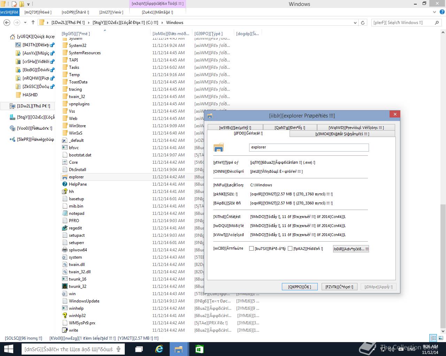Toggle the Read-only attribute checkbox
This screenshot has width=446, height=356.
(x=251, y=249)
